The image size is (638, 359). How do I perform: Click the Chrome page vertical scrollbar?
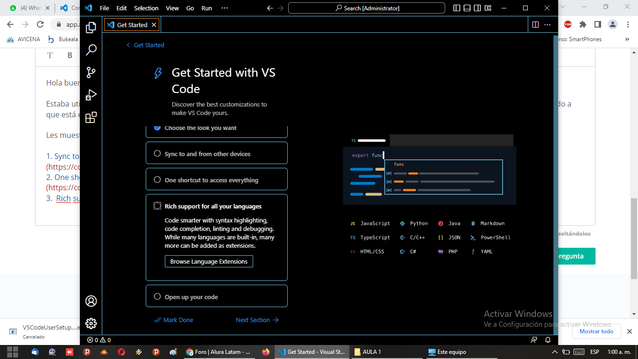(634, 238)
